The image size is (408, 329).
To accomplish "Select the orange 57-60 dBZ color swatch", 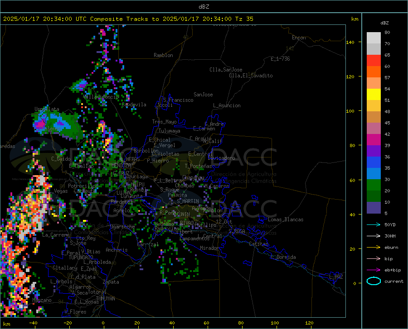I will pos(374,72).
